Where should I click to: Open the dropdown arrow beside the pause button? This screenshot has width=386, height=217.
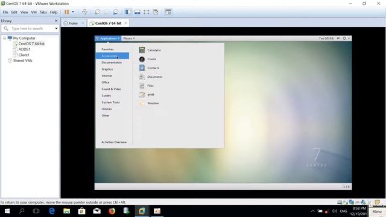73,12
